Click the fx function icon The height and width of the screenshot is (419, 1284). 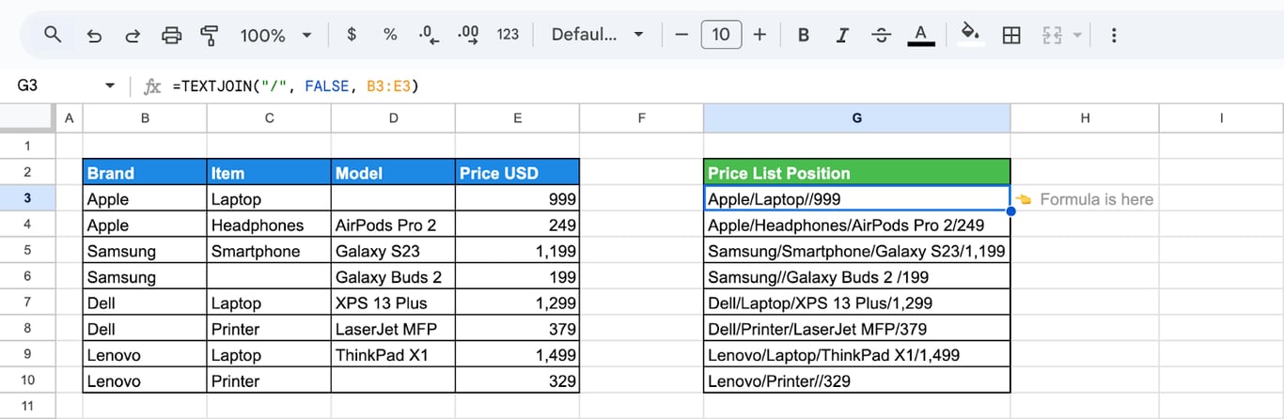coord(152,86)
